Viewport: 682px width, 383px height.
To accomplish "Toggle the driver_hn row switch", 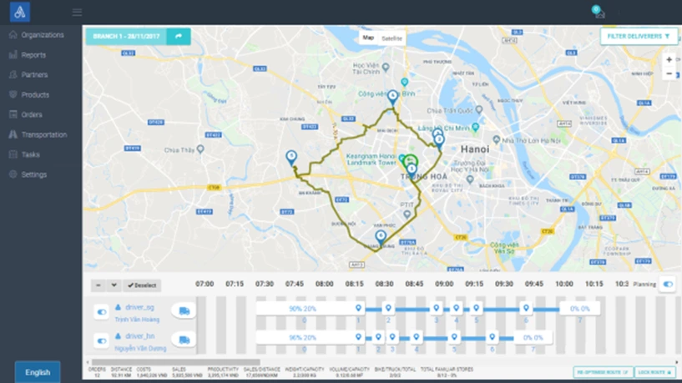I will click(x=101, y=340).
